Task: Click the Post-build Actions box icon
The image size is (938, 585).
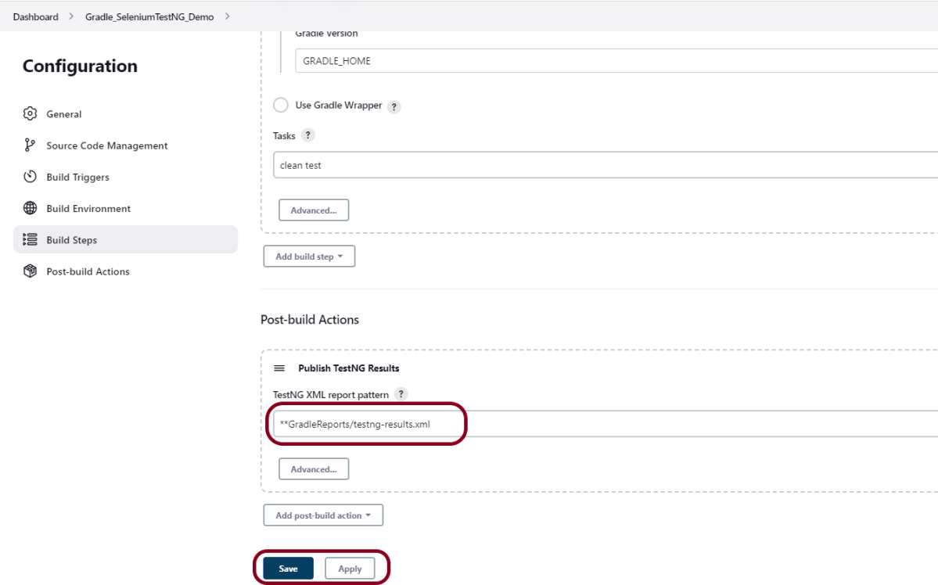Action: tap(30, 271)
